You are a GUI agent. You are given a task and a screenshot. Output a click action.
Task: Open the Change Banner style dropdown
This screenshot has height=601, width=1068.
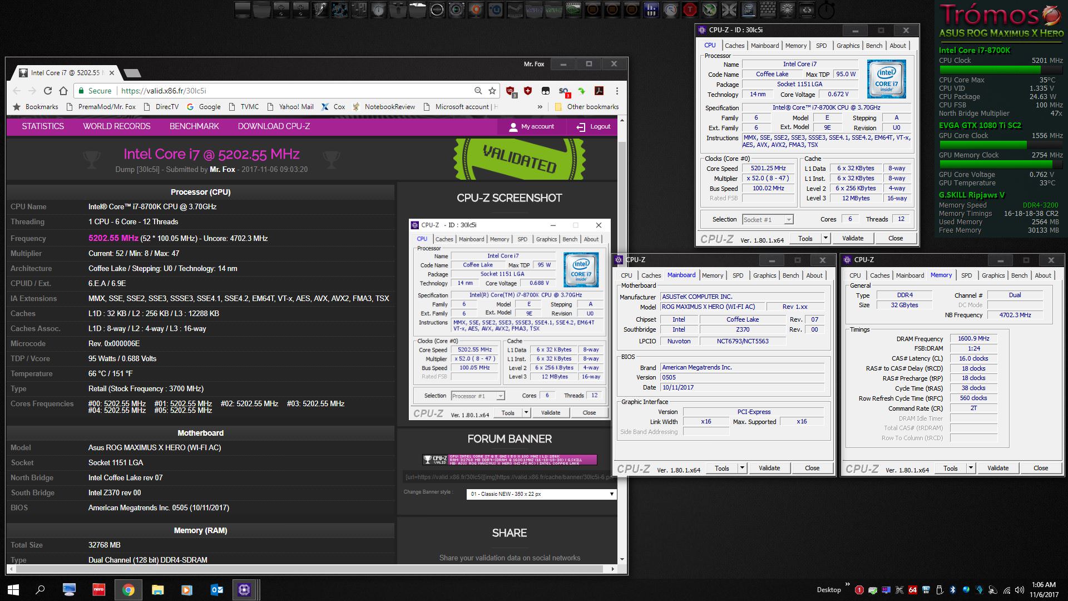point(541,494)
